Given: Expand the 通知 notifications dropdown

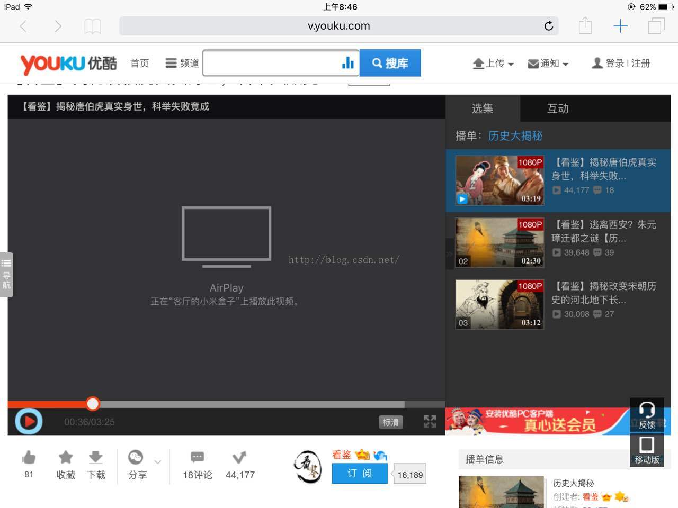Looking at the screenshot, I should [548, 63].
